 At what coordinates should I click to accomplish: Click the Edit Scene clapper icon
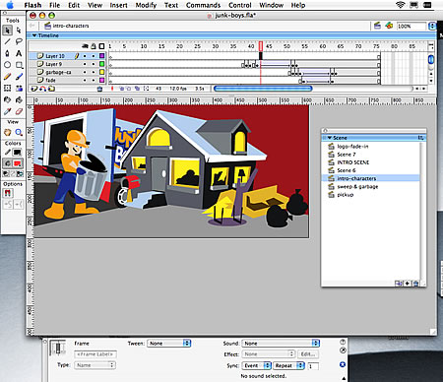(x=377, y=26)
